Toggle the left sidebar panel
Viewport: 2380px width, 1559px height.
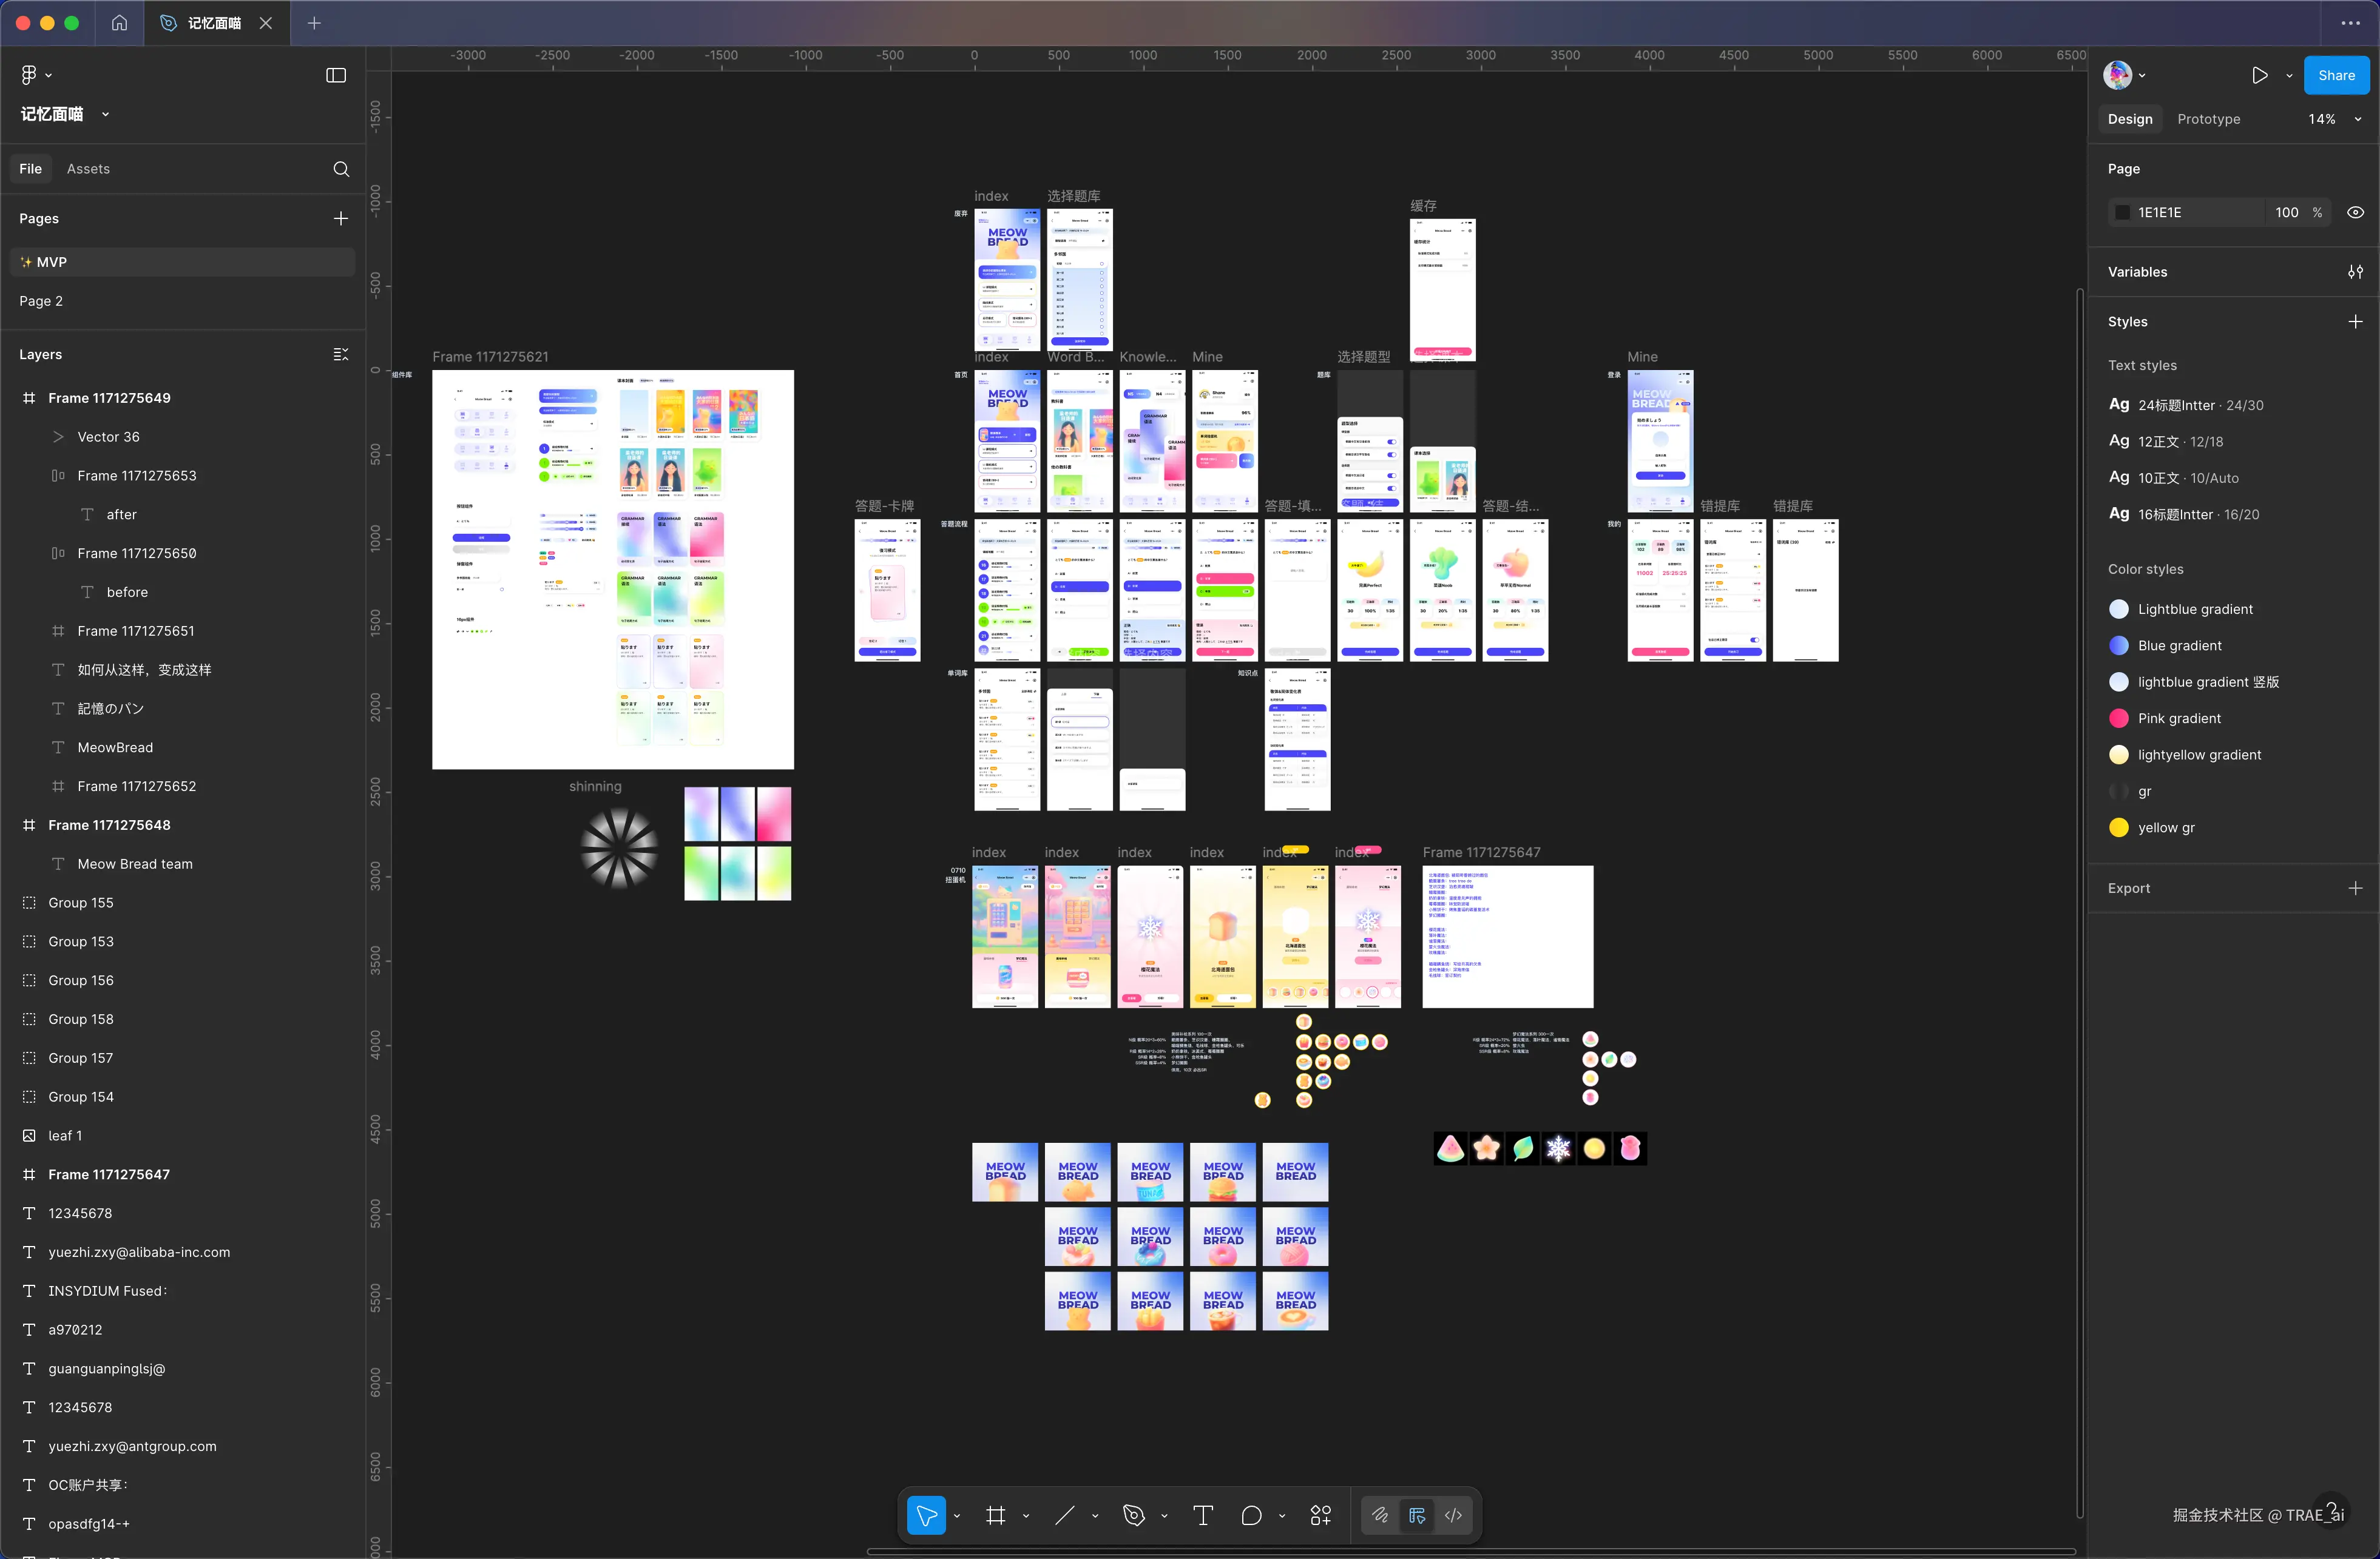336,75
